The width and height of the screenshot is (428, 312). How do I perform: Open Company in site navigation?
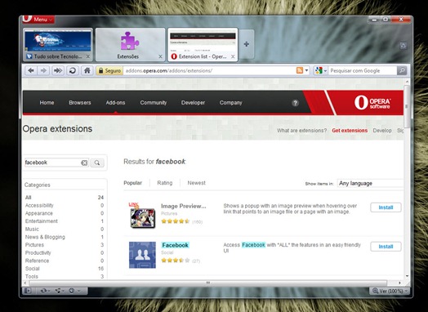coord(230,103)
